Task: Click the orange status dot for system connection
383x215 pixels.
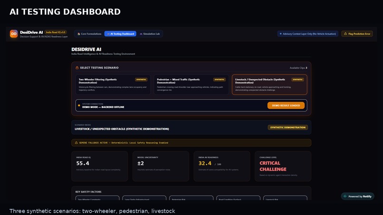Action: point(79,105)
